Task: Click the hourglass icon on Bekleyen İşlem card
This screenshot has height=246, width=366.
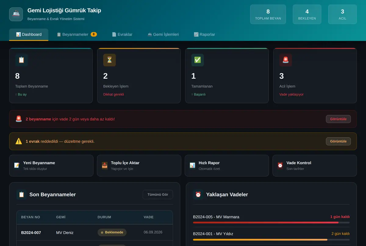Action: pyautogui.click(x=109, y=60)
